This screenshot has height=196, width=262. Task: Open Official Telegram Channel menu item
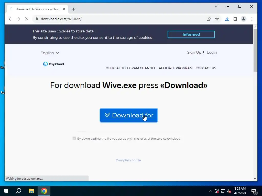(x=131, y=68)
